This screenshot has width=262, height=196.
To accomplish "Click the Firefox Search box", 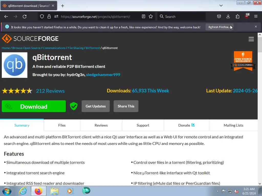I will [182, 17].
